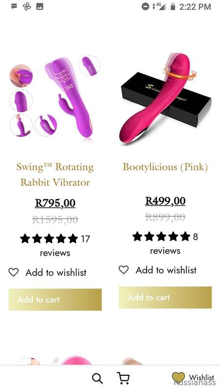The height and width of the screenshot is (391, 220).
Task: Select the R795,00 sale price
Action: point(55,203)
